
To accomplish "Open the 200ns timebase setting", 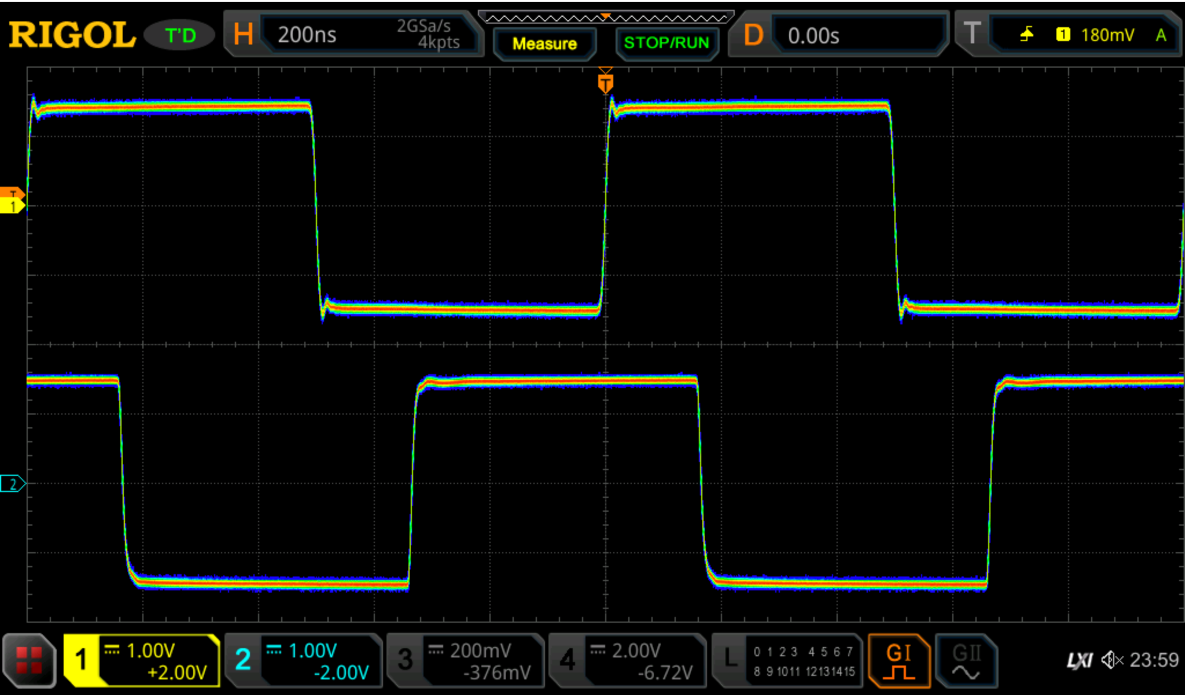I will pos(307,35).
